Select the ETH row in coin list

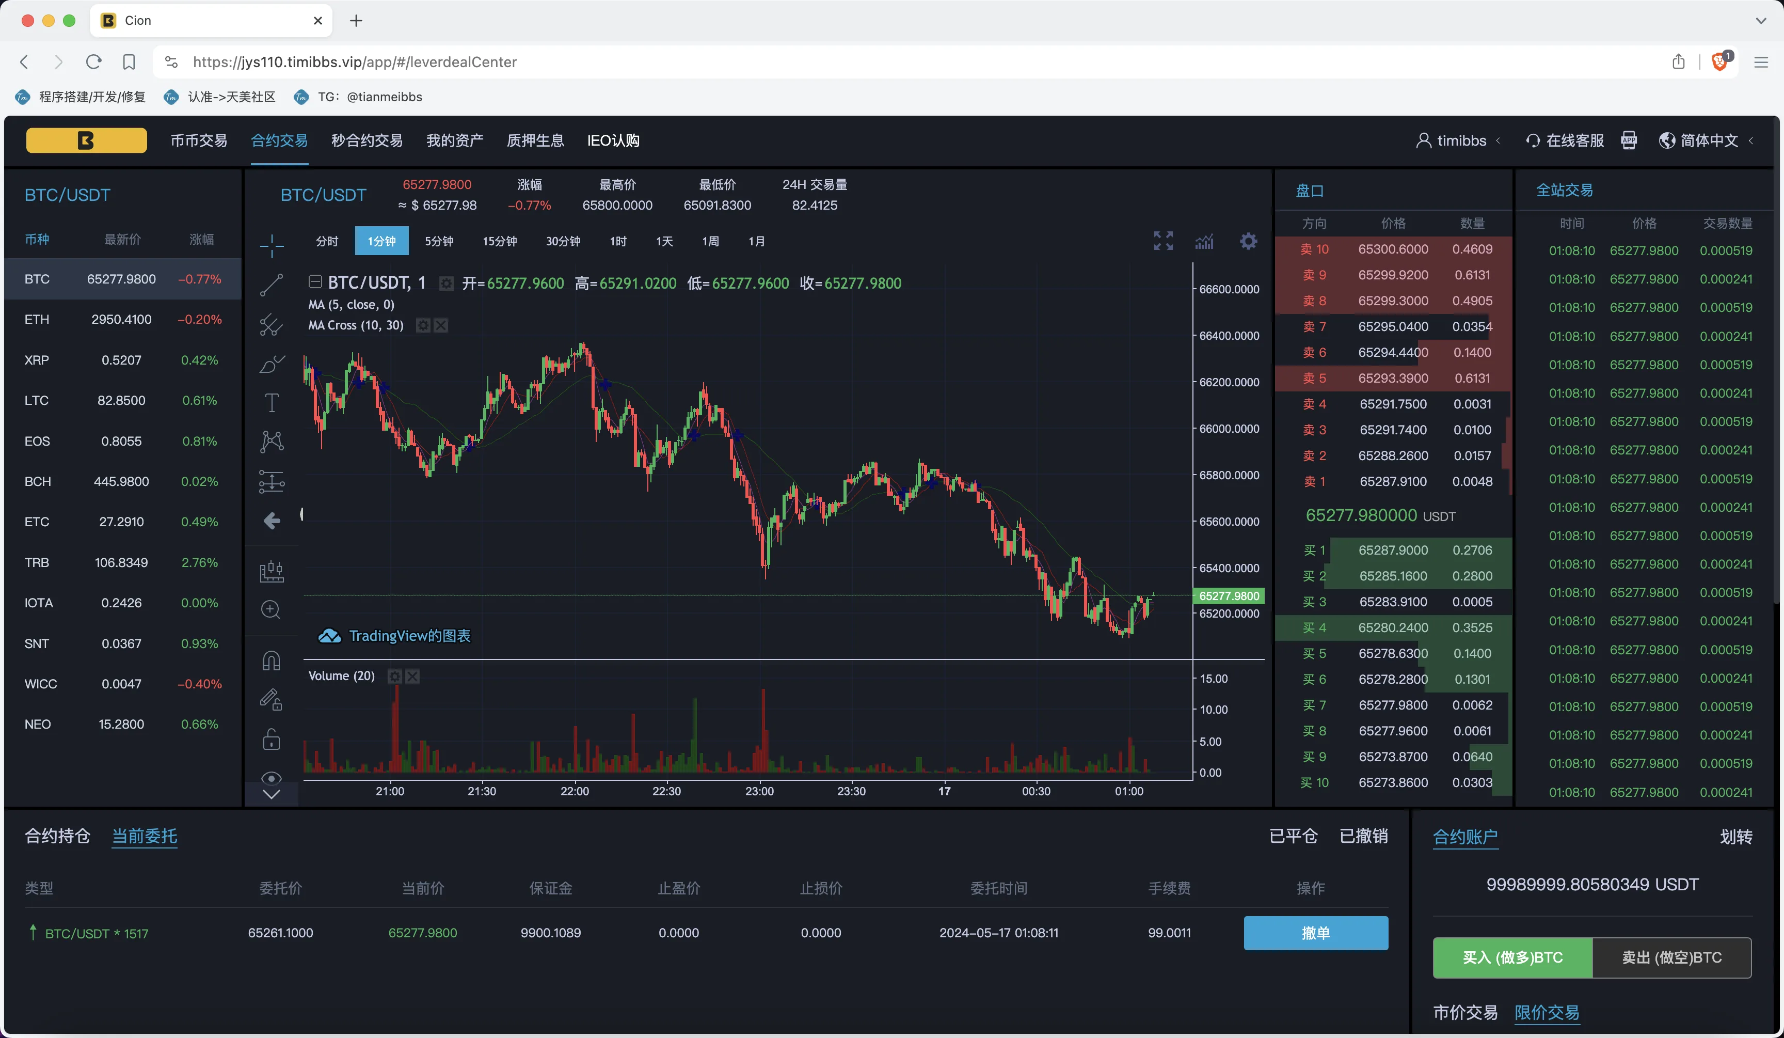(x=122, y=319)
